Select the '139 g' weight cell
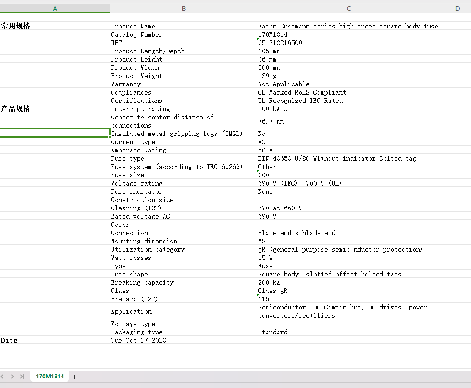Viewport: 471px width, 388px height. coord(349,76)
